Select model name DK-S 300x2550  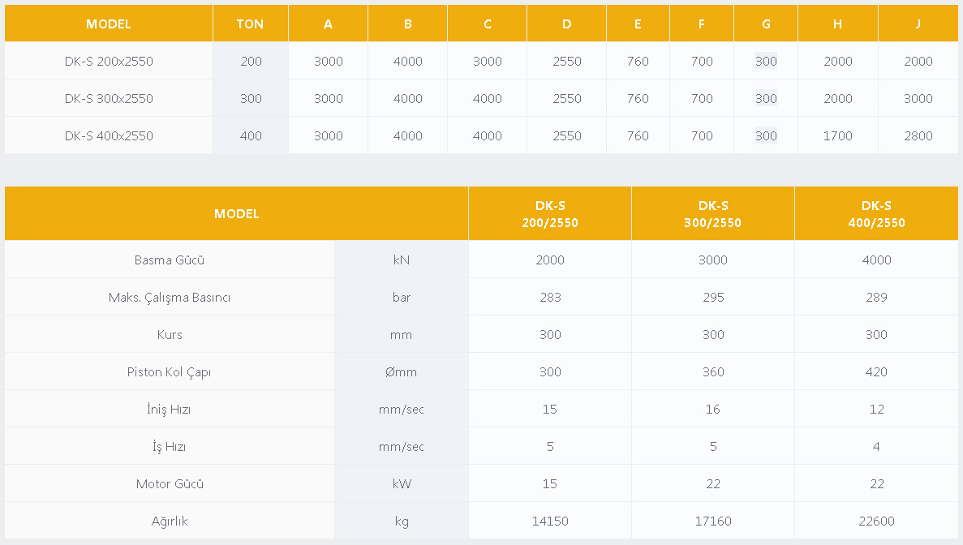tap(109, 99)
